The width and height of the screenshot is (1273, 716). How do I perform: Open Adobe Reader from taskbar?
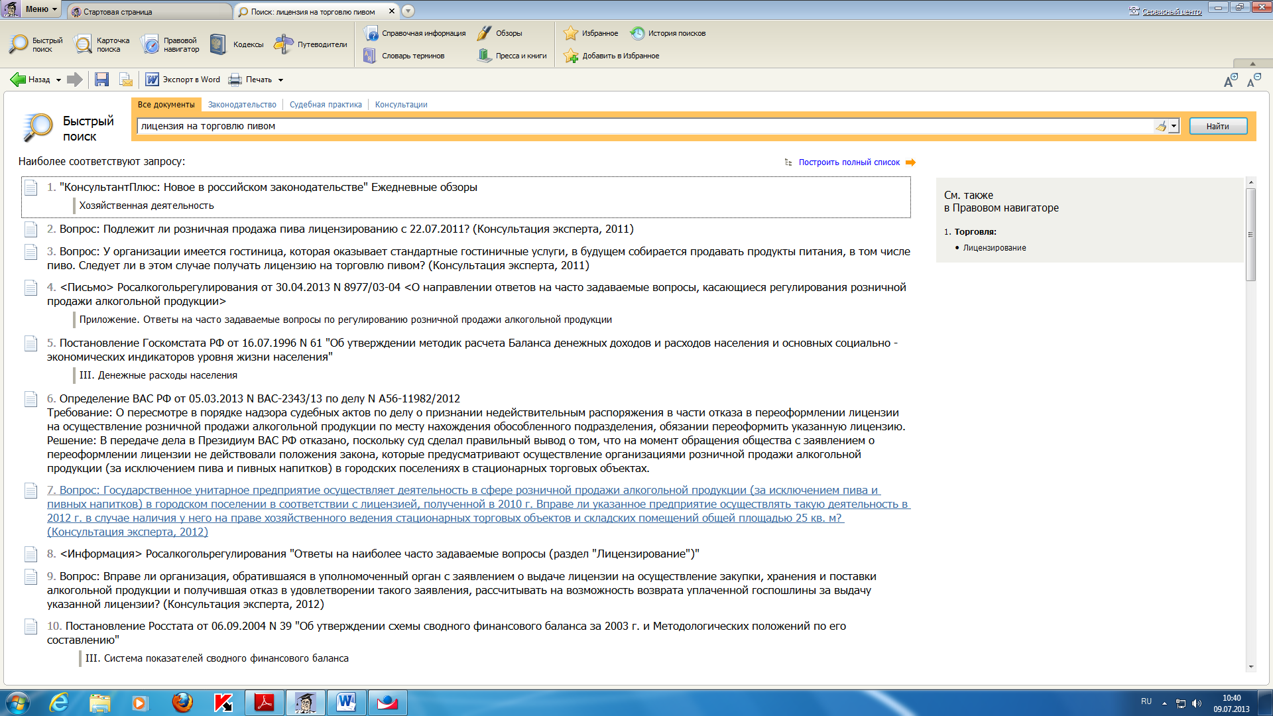265,703
